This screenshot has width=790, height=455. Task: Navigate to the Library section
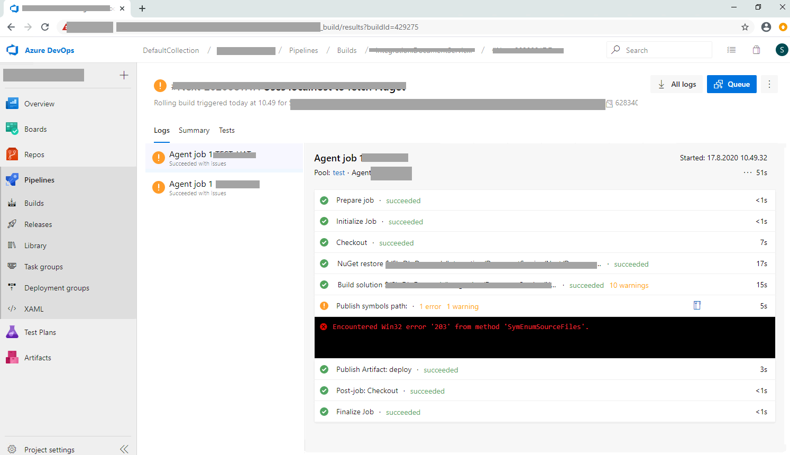35,245
